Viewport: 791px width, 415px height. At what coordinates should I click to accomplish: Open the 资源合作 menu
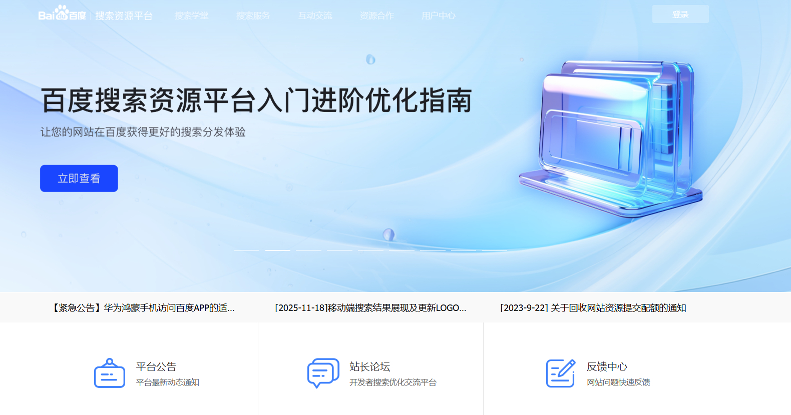coord(377,16)
